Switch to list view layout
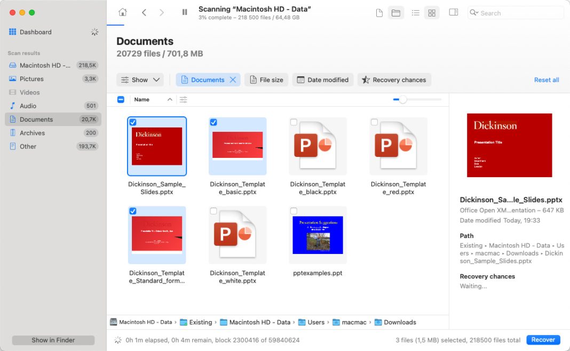Viewport: 570px width, 351px height. coord(416,12)
